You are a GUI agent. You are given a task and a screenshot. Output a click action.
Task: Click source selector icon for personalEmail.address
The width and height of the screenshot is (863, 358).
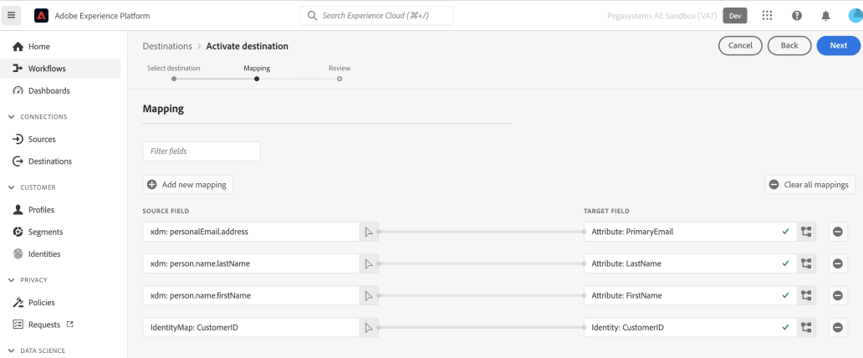point(369,232)
